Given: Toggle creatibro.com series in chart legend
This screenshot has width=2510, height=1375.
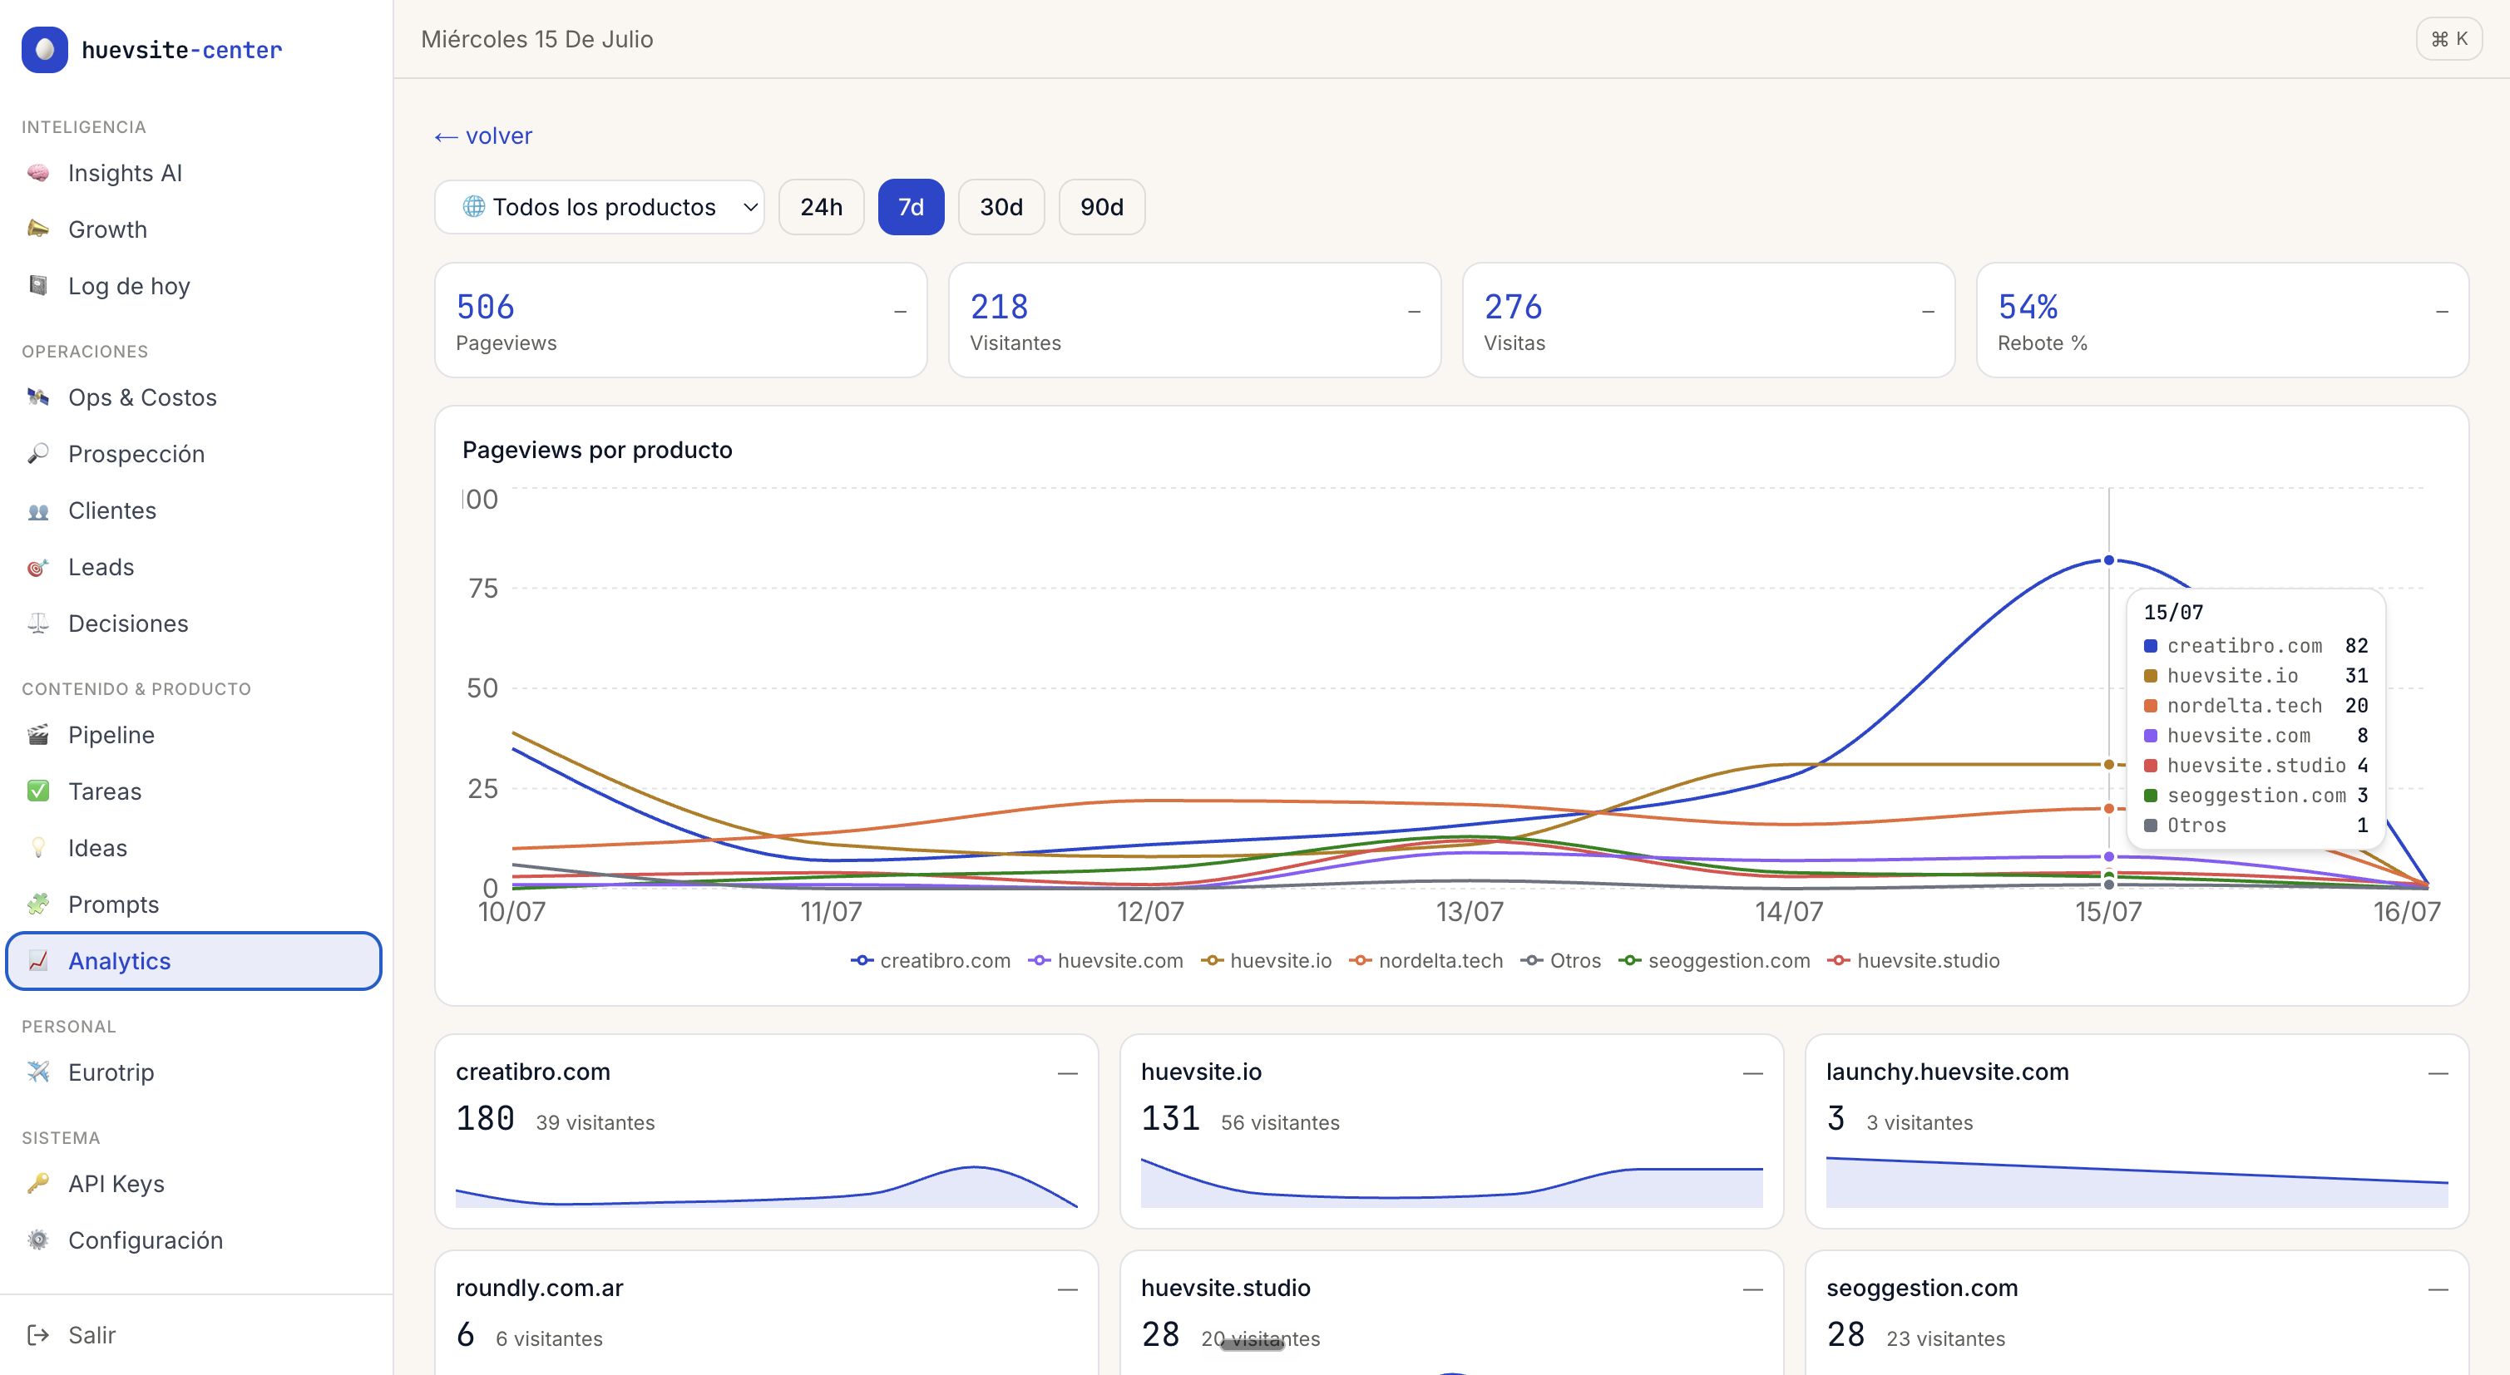Looking at the screenshot, I should click(x=931, y=960).
